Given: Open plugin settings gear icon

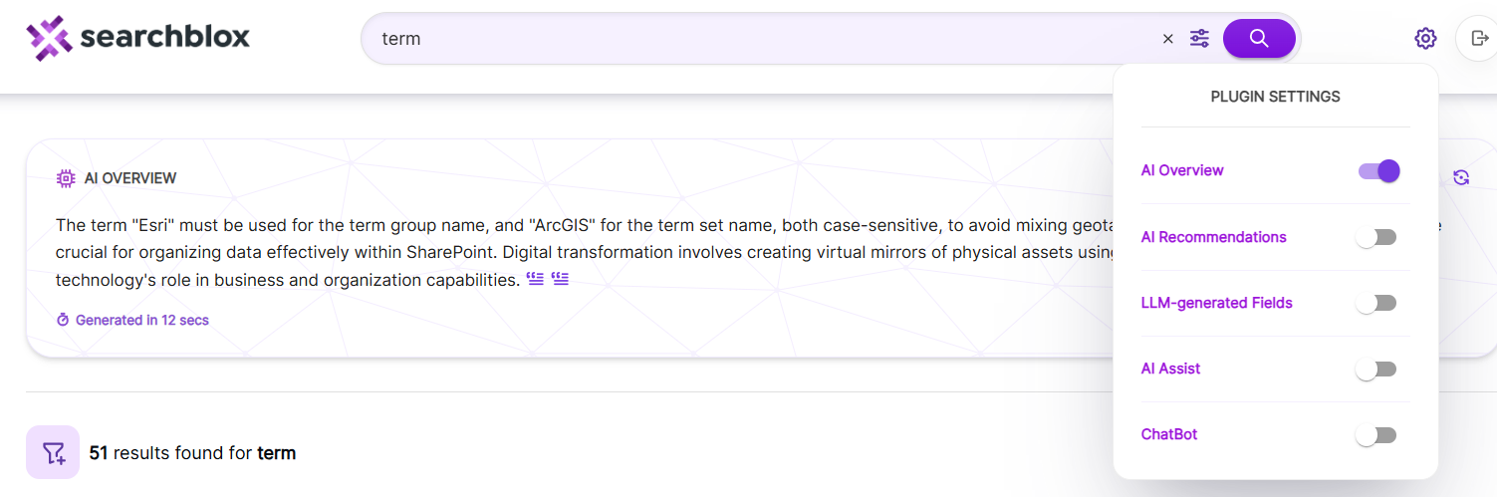Looking at the screenshot, I should point(1425,39).
